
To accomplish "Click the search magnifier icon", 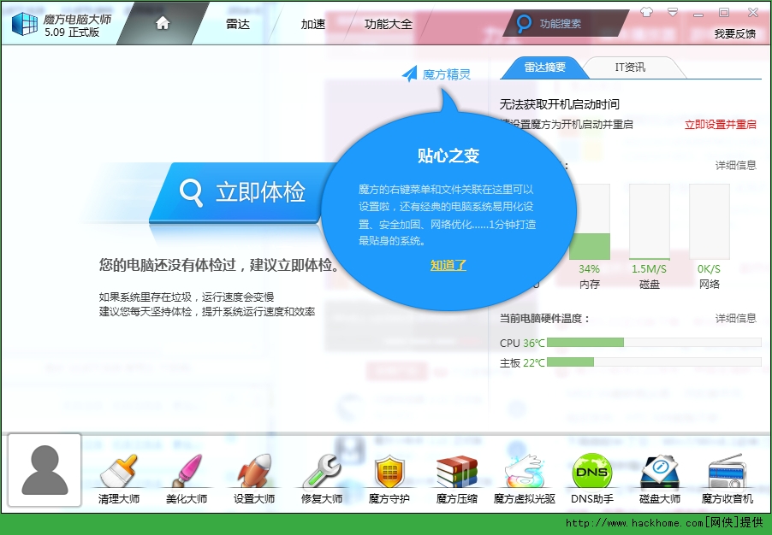I will (x=523, y=23).
